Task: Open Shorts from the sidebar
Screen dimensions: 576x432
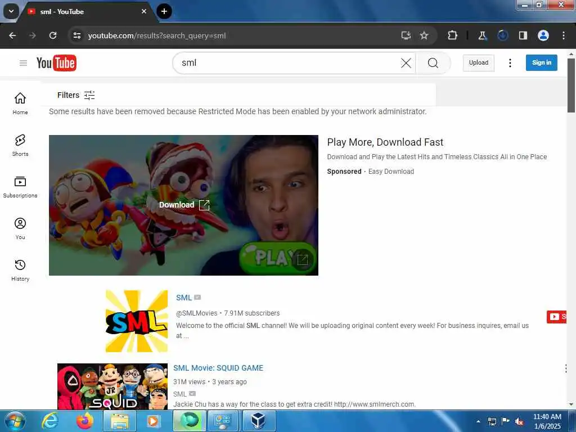Action: pos(20,146)
